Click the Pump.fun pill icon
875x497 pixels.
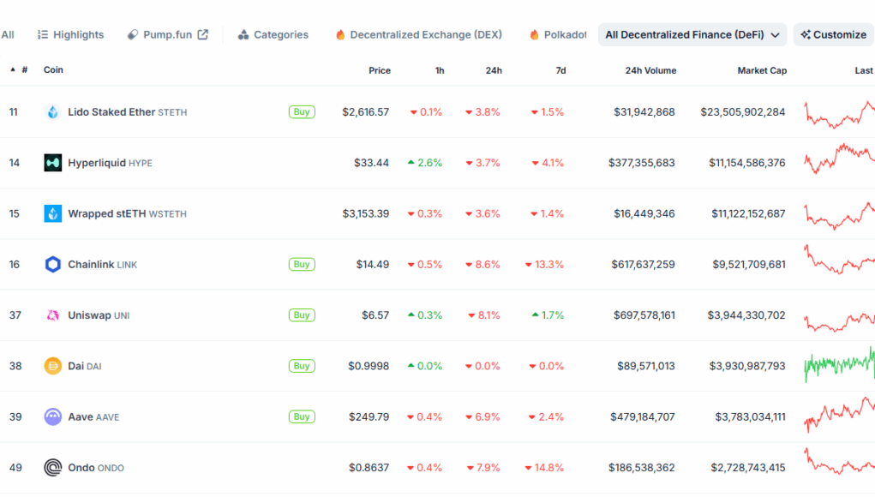point(132,34)
